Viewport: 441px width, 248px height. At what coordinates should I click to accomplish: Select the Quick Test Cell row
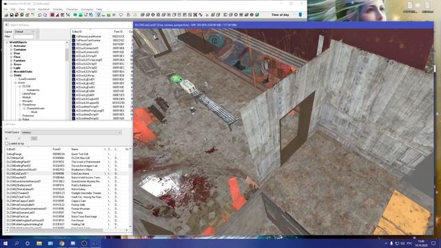[x=67, y=154]
